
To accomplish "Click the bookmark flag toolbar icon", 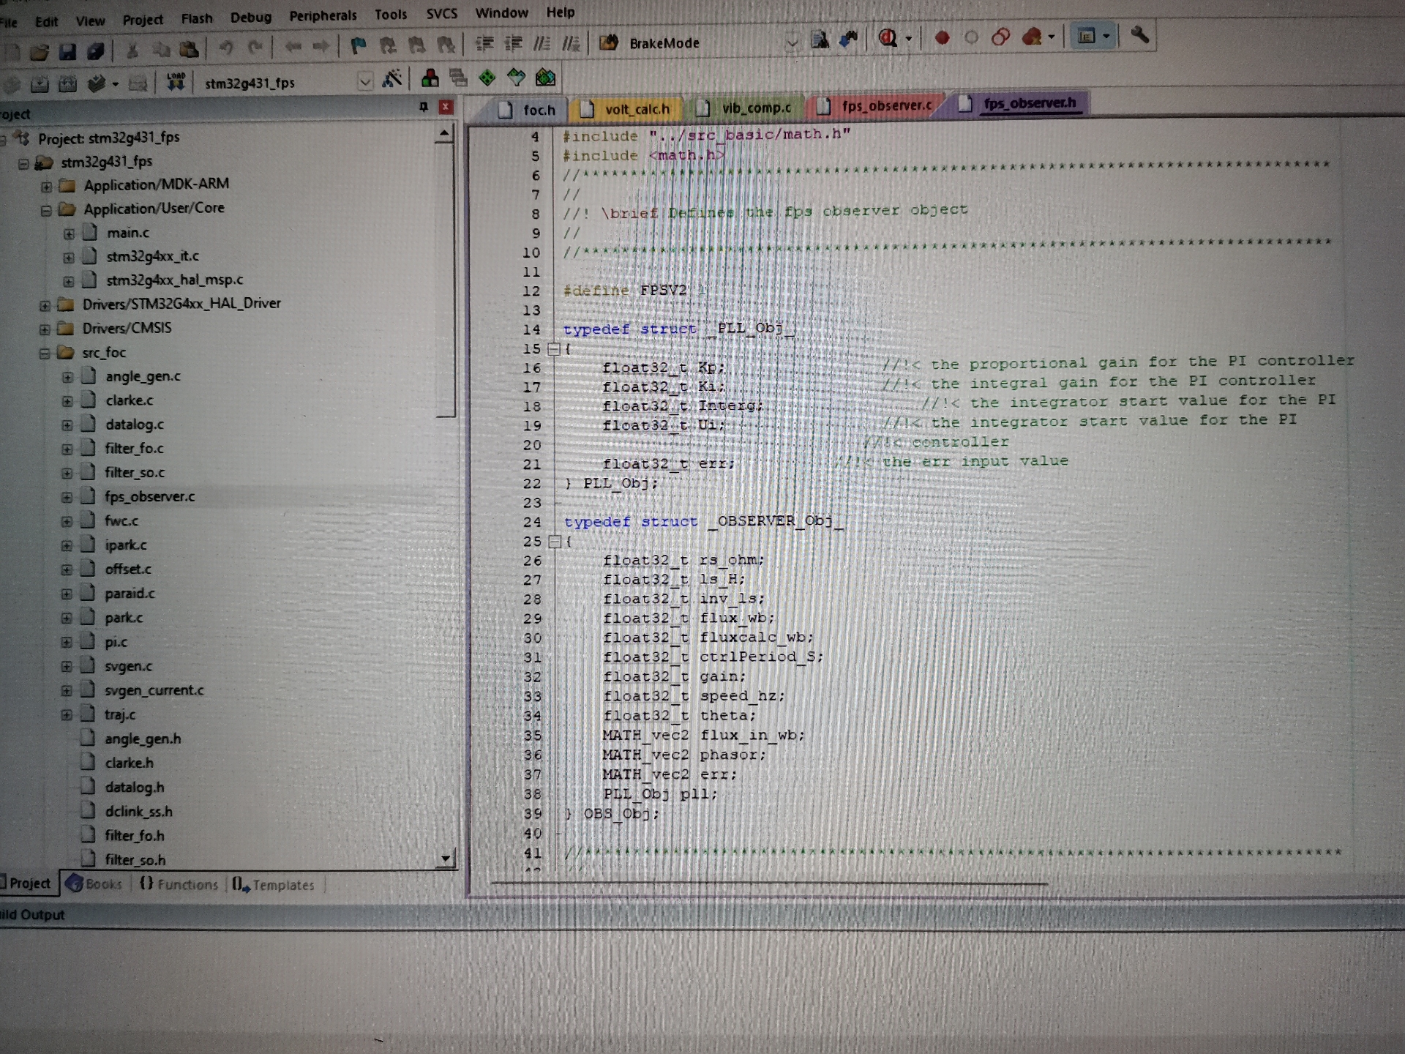I will click(358, 46).
